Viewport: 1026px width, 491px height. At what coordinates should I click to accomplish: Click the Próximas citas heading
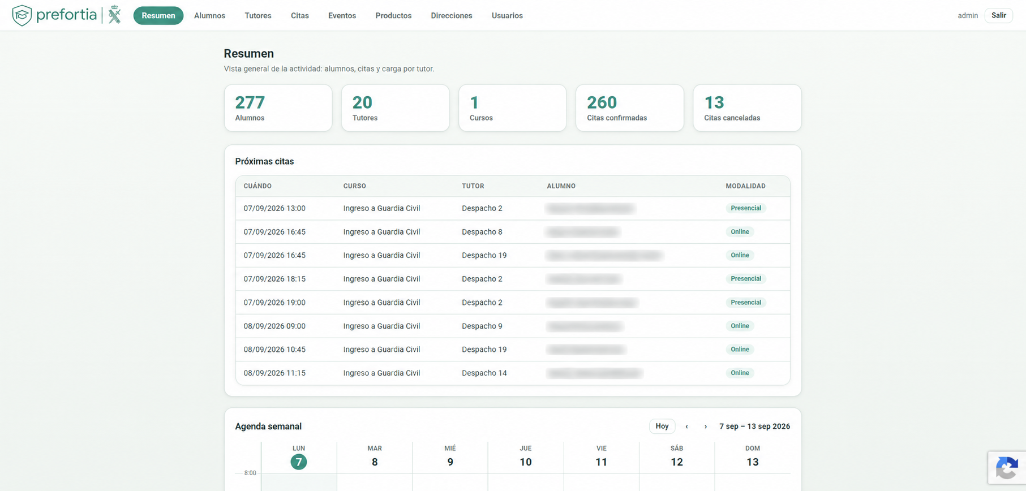coord(264,161)
